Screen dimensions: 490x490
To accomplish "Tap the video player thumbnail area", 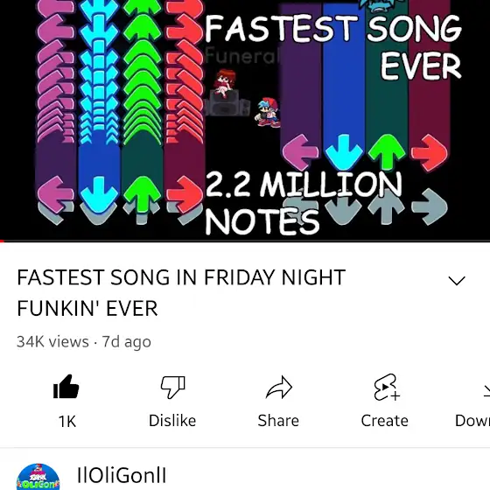I will (245, 119).
